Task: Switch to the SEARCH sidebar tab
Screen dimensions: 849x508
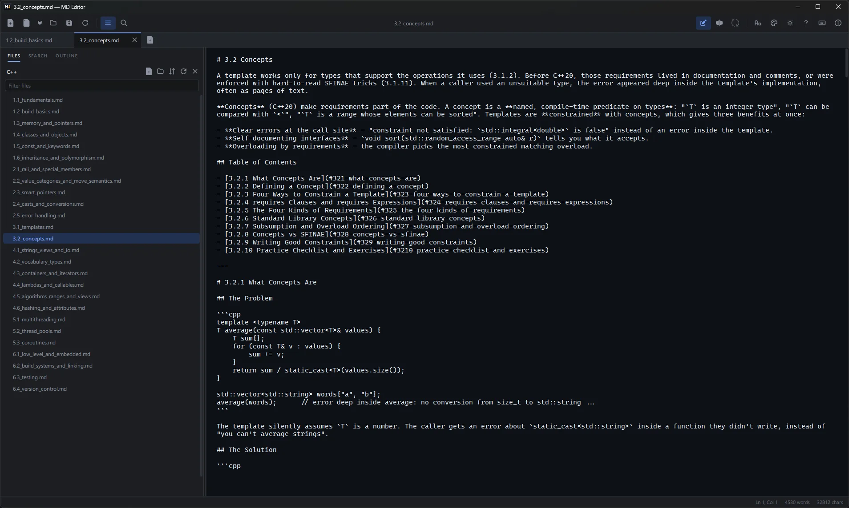Action: pos(38,56)
